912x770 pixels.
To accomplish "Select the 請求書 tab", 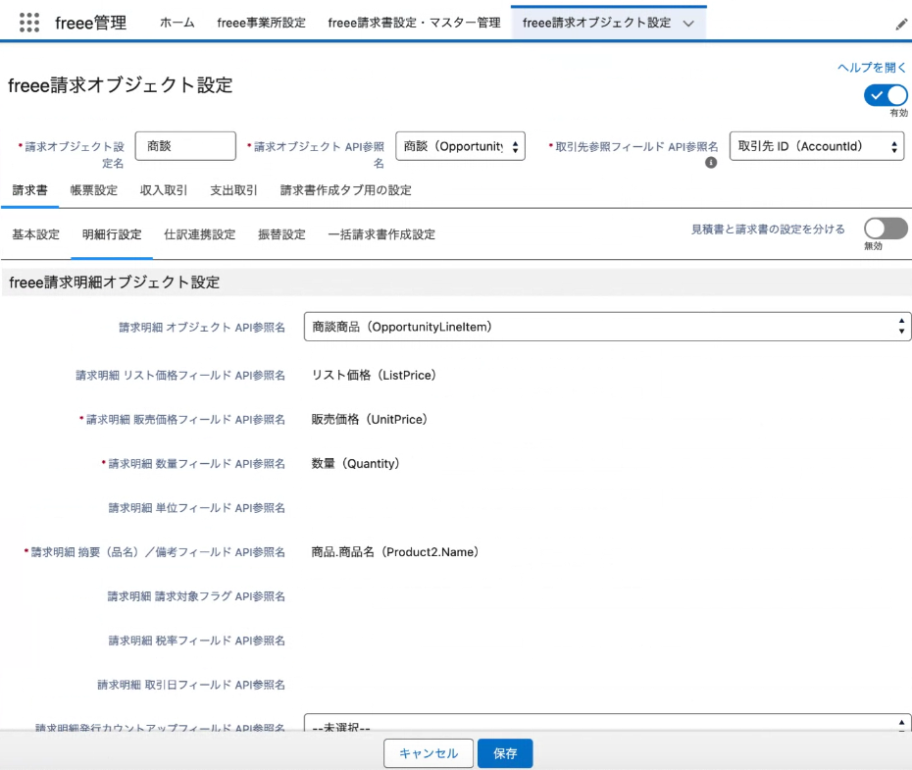I will coord(29,190).
